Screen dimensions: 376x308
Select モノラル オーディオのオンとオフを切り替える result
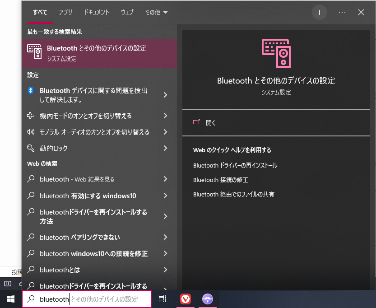[94, 132]
